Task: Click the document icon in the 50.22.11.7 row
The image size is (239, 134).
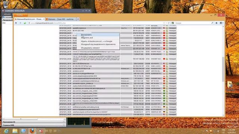Action: coord(167,41)
